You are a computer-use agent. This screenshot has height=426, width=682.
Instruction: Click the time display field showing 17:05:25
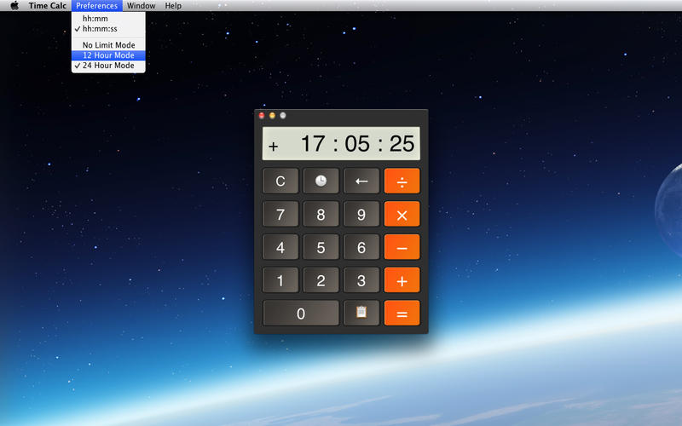341,144
